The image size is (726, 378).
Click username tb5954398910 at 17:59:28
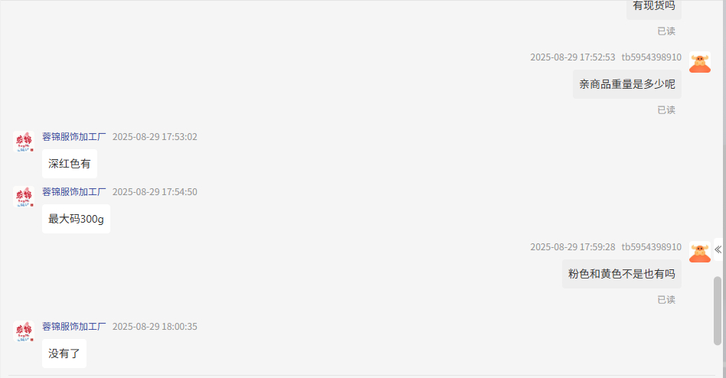point(652,247)
